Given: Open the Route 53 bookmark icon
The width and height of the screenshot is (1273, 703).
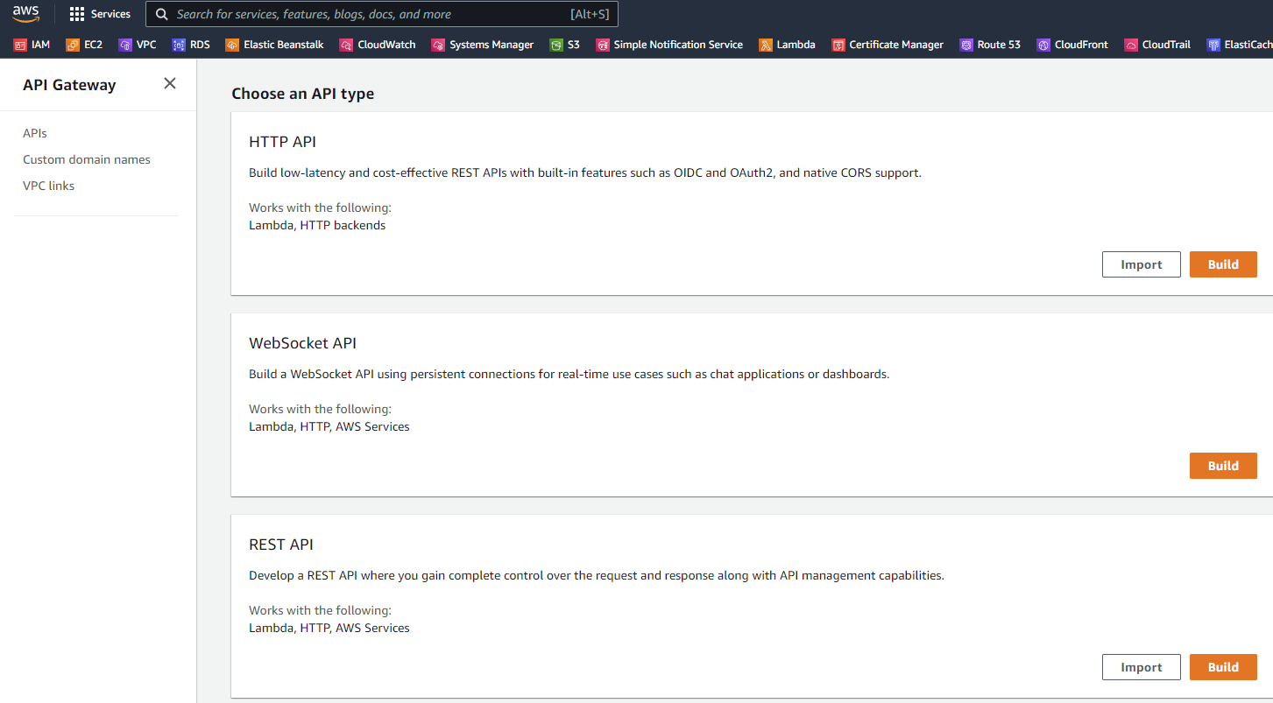Looking at the screenshot, I should (x=966, y=45).
